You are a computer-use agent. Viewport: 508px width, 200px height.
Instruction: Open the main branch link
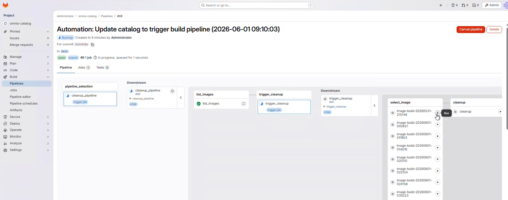pos(65,51)
